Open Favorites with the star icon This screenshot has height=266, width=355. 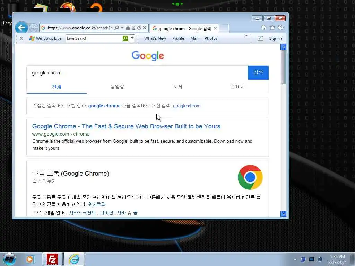[x=272, y=28]
